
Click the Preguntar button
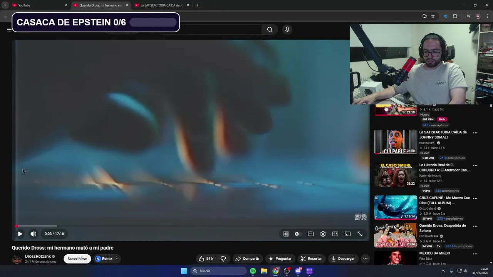pos(280,259)
